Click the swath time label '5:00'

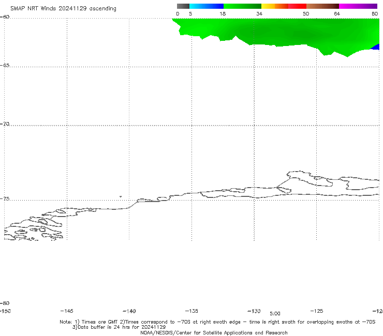[275, 314]
